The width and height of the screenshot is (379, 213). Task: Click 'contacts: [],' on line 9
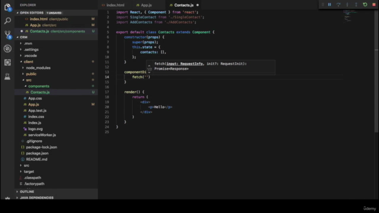153,52
